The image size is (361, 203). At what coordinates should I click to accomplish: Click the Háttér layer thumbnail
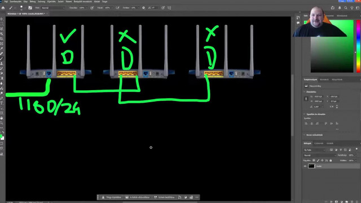[x=311, y=166]
